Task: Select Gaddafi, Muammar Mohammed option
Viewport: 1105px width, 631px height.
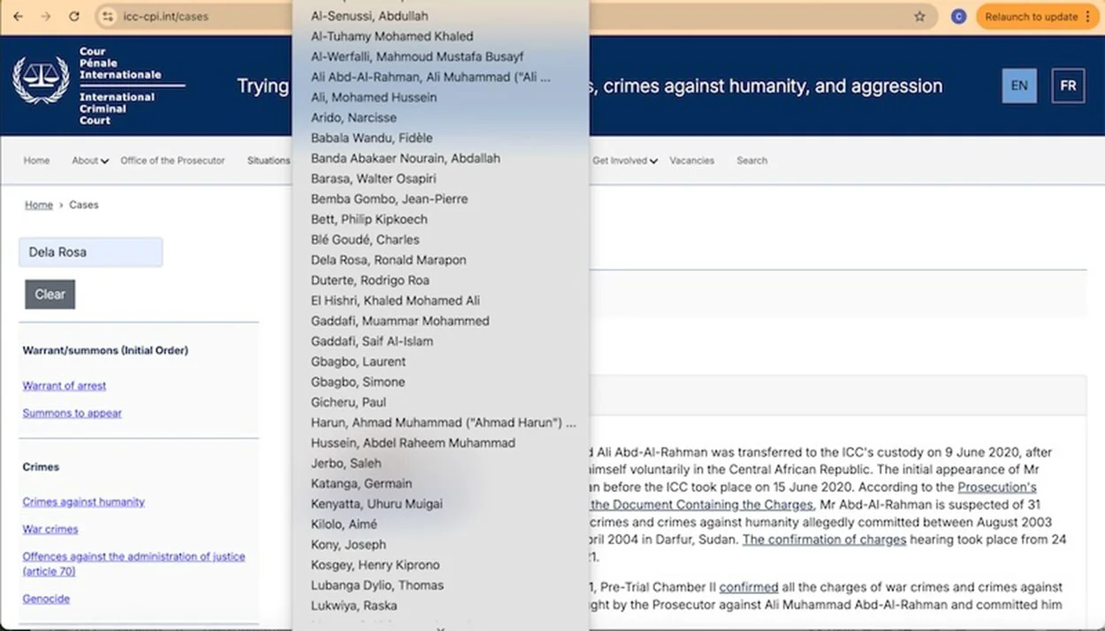Action: tap(440, 321)
